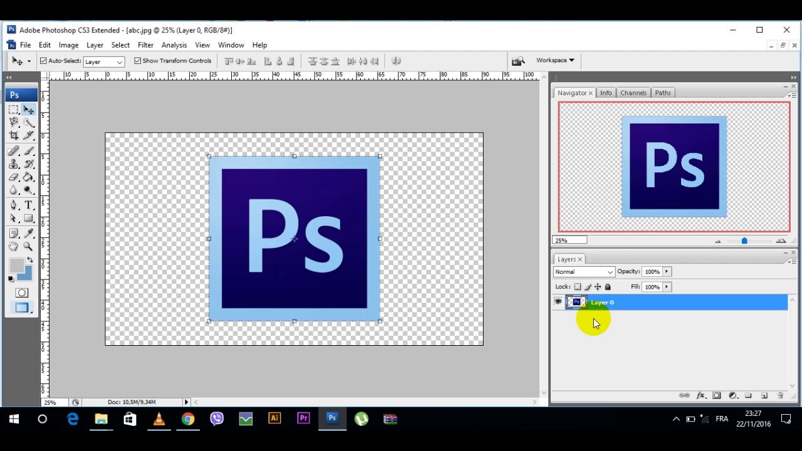Image resolution: width=802 pixels, height=451 pixels.
Task: Select the Paint Bucket tool
Action: [29, 177]
